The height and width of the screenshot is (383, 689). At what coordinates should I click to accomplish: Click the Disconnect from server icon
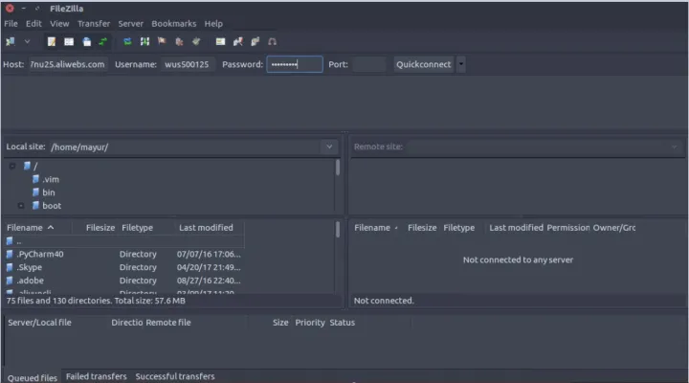click(179, 41)
